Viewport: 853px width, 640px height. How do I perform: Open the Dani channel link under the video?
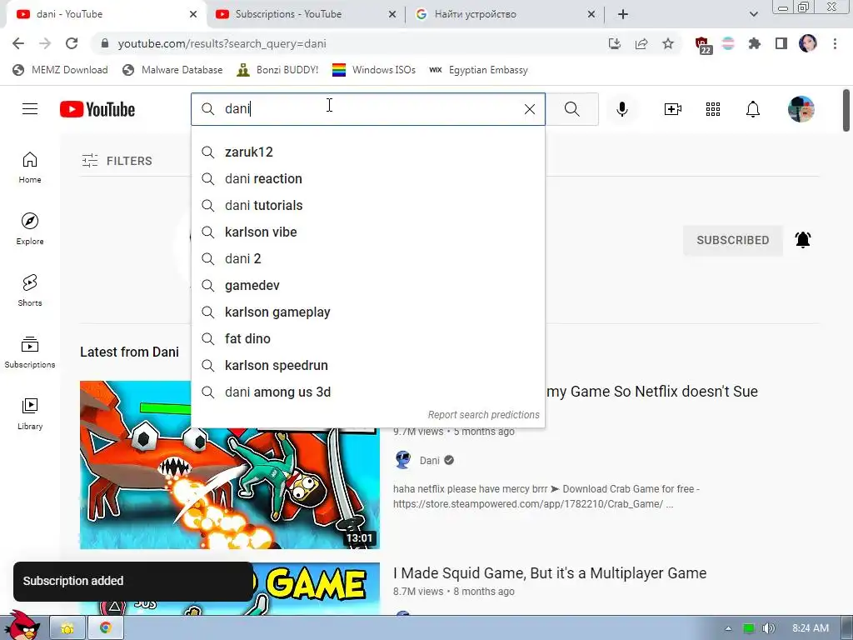(x=429, y=460)
